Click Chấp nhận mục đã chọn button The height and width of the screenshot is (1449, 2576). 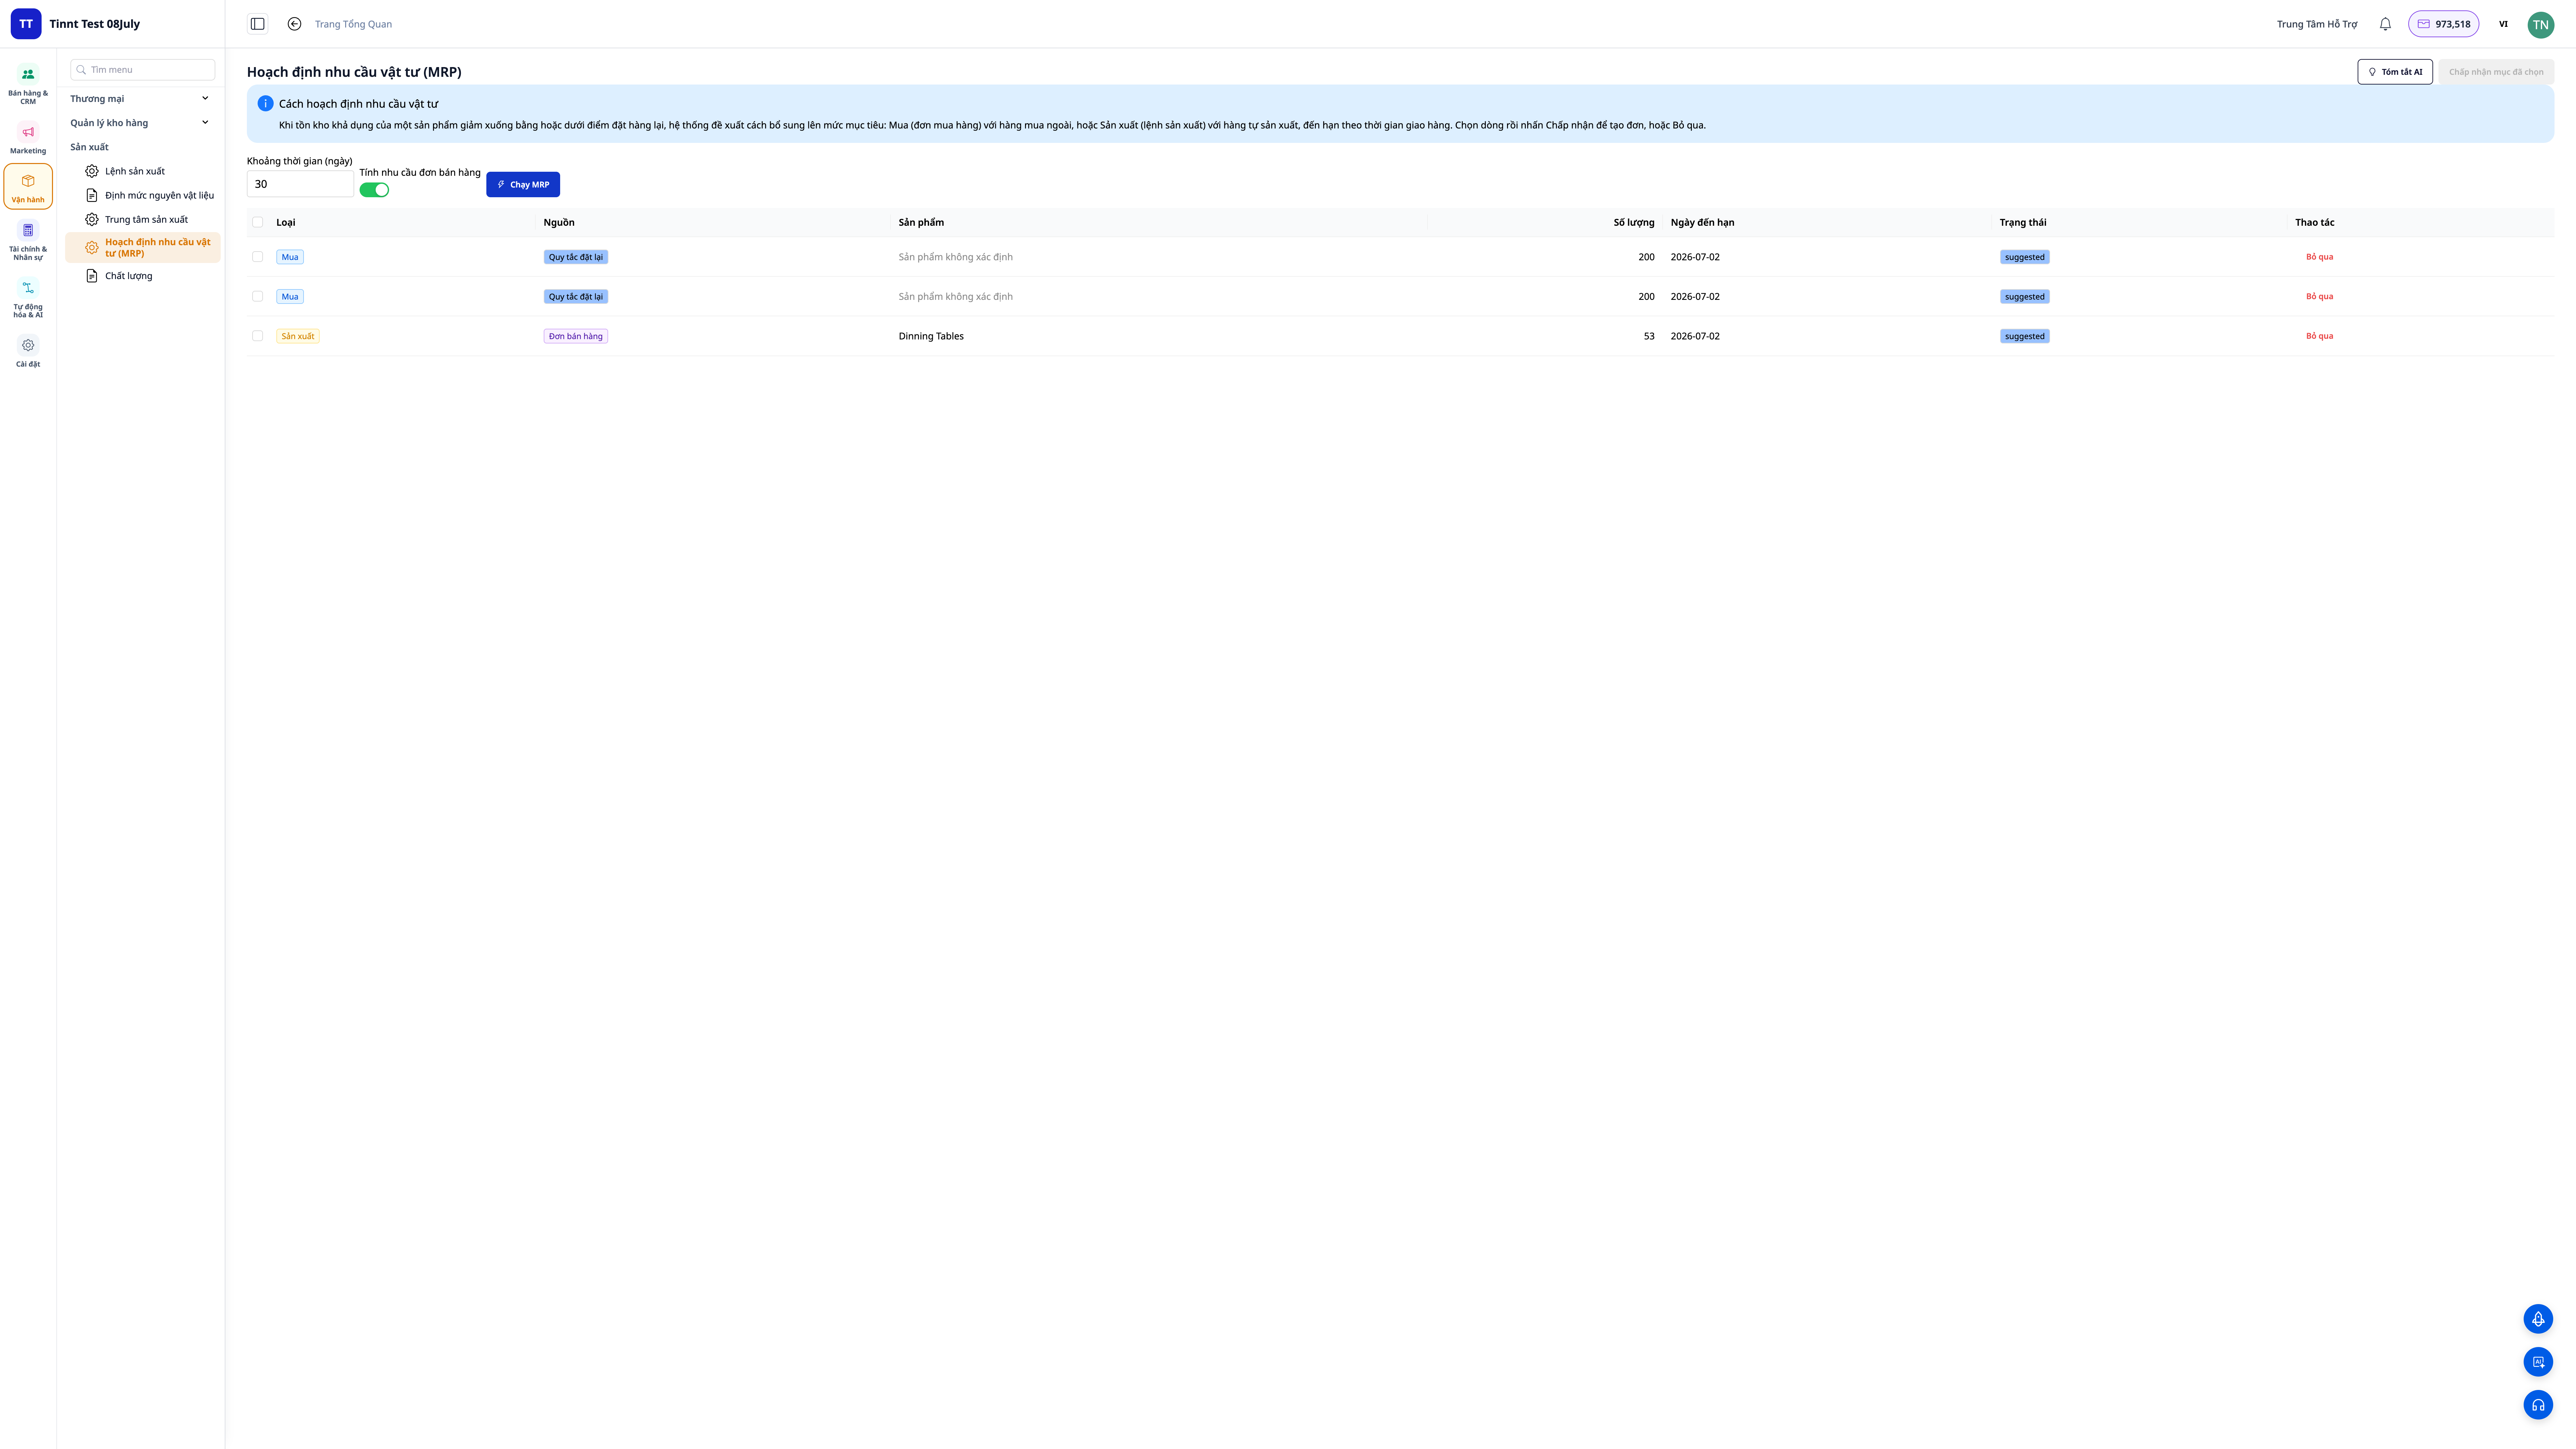(2496, 72)
